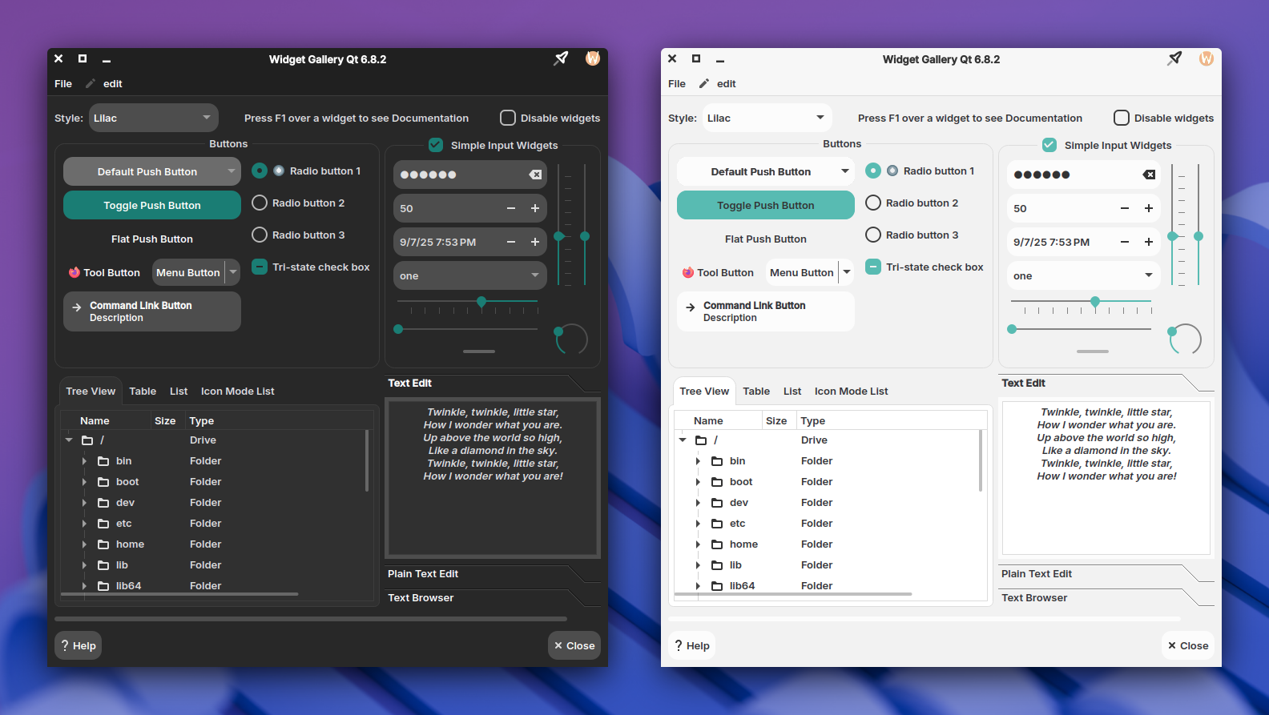Clear password field in light window

tap(1149, 175)
